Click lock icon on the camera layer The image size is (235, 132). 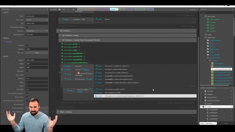205,103
